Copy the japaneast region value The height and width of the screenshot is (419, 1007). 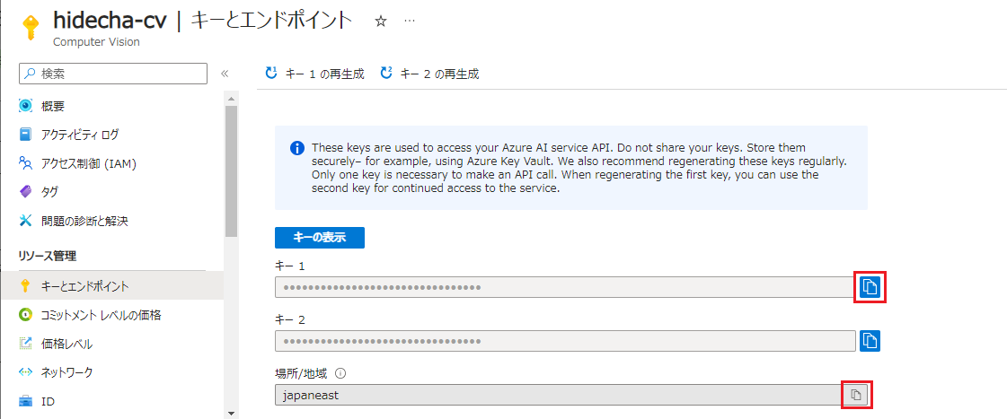(x=855, y=395)
